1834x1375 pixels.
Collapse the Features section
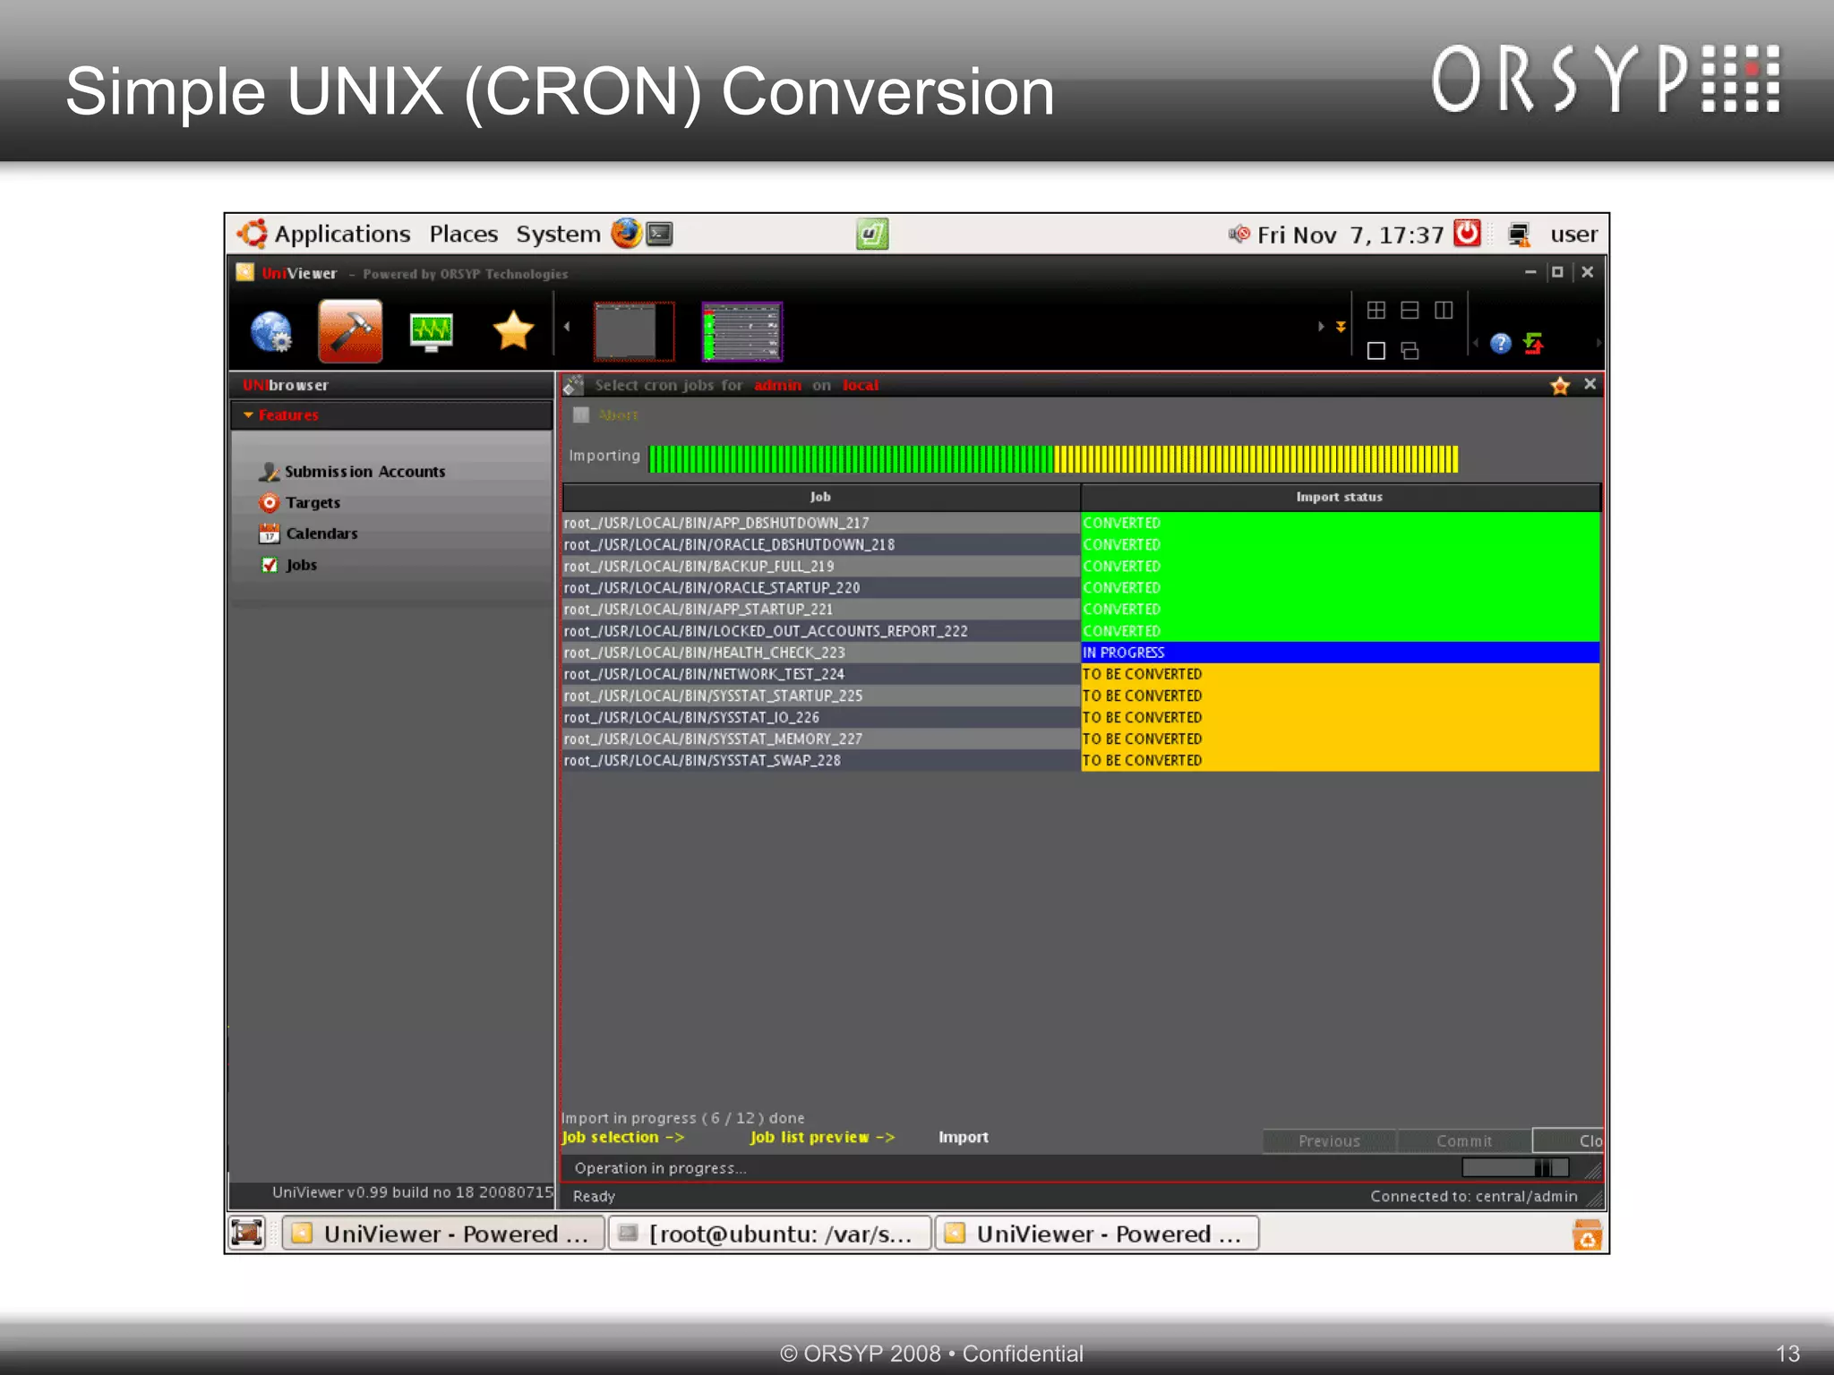coord(248,415)
